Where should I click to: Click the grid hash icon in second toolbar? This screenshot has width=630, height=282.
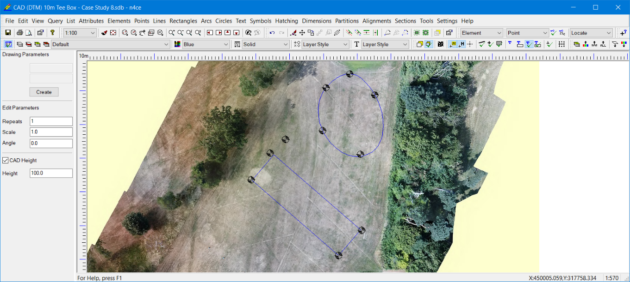click(561, 44)
